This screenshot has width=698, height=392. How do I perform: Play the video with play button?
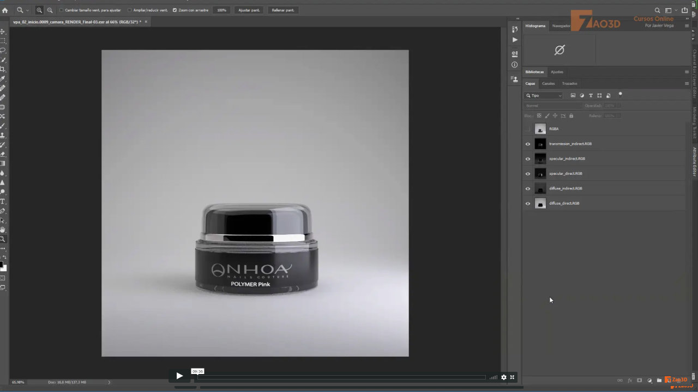tap(179, 376)
